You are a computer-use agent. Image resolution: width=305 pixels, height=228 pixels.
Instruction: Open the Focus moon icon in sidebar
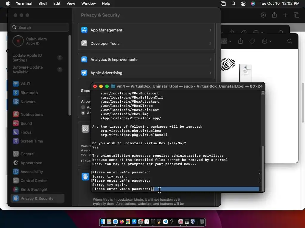click(16, 132)
